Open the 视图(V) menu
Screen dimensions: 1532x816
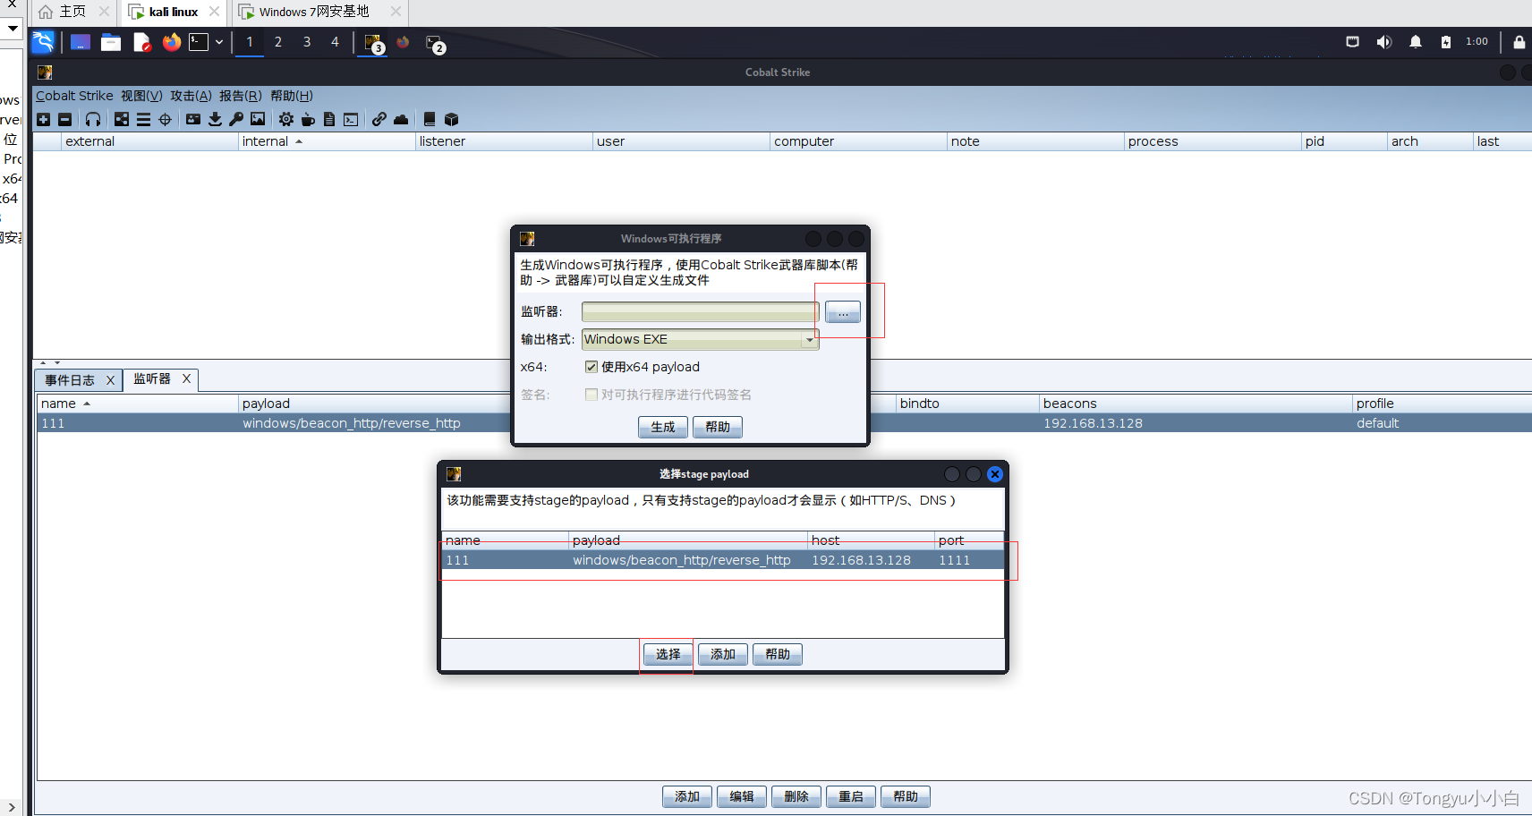tap(141, 96)
